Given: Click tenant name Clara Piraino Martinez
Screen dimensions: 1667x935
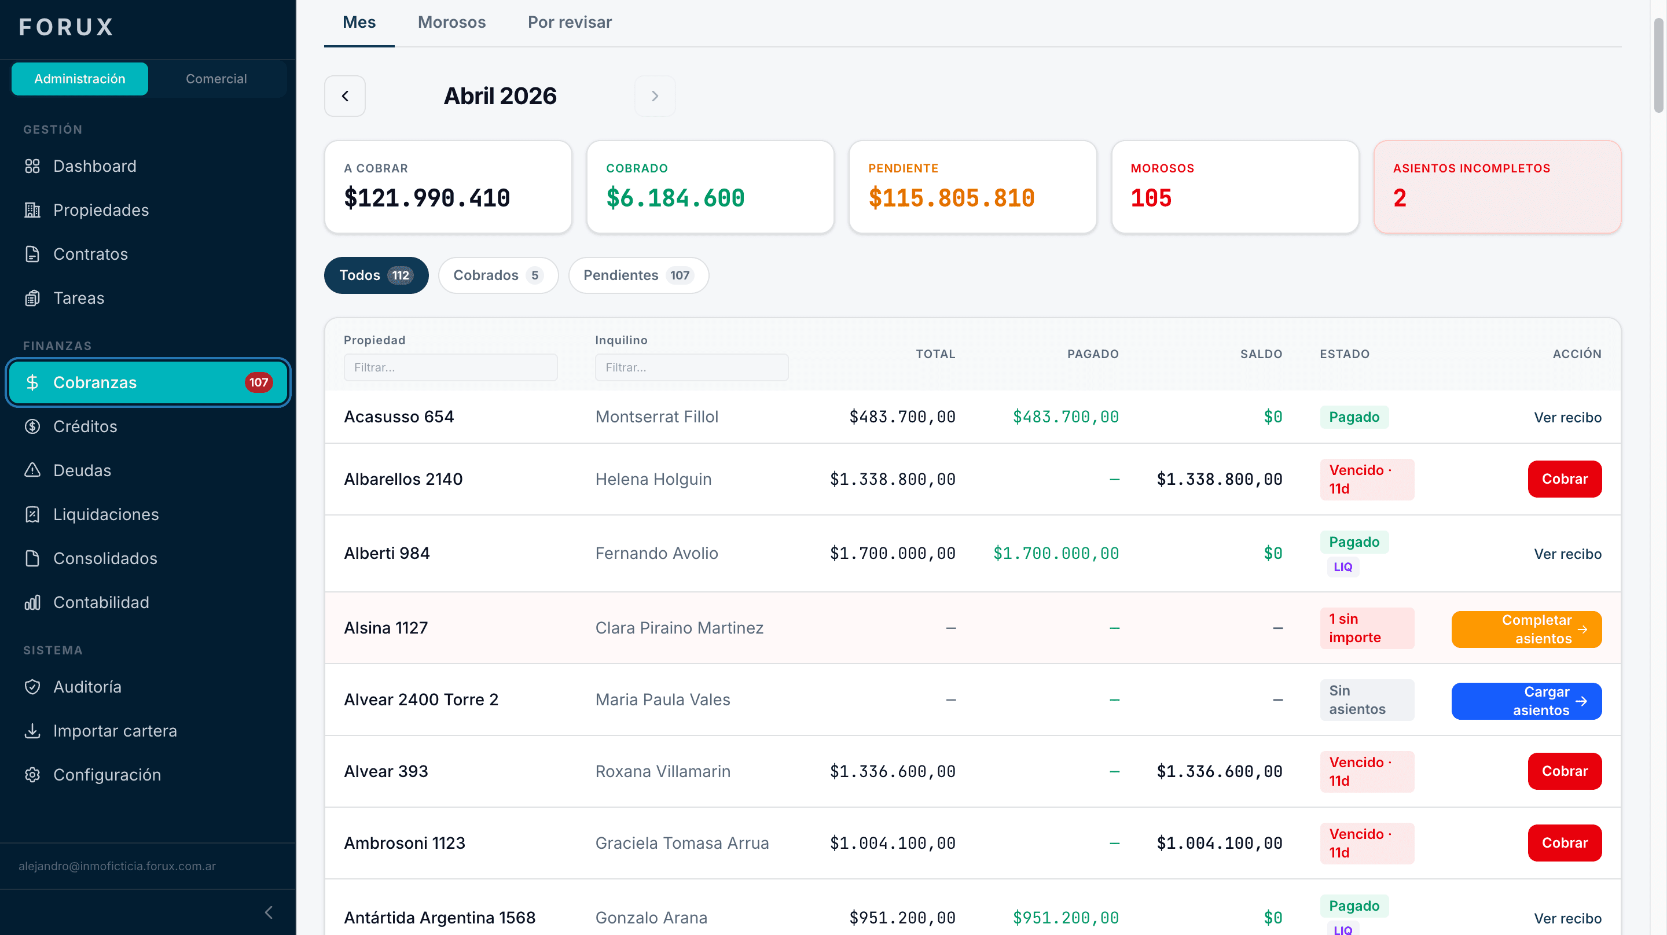Looking at the screenshot, I should pyautogui.click(x=679, y=628).
